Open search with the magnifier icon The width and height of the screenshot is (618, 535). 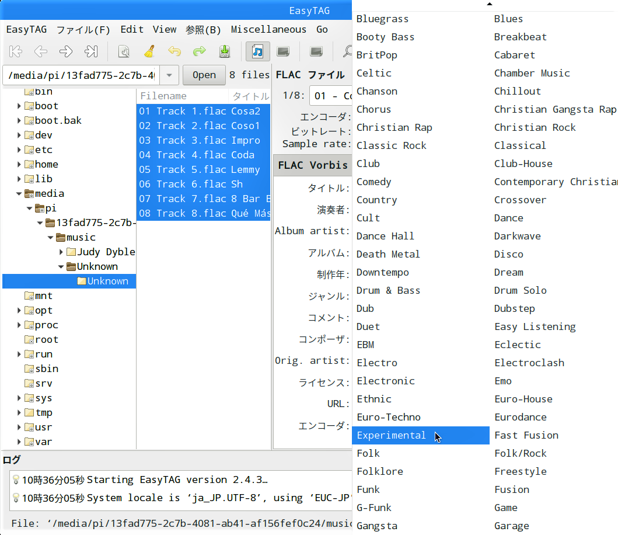347,51
